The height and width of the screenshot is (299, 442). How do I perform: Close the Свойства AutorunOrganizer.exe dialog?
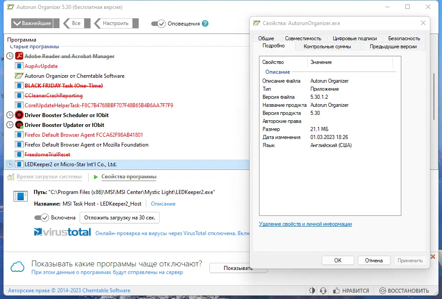tap(423, 23)
